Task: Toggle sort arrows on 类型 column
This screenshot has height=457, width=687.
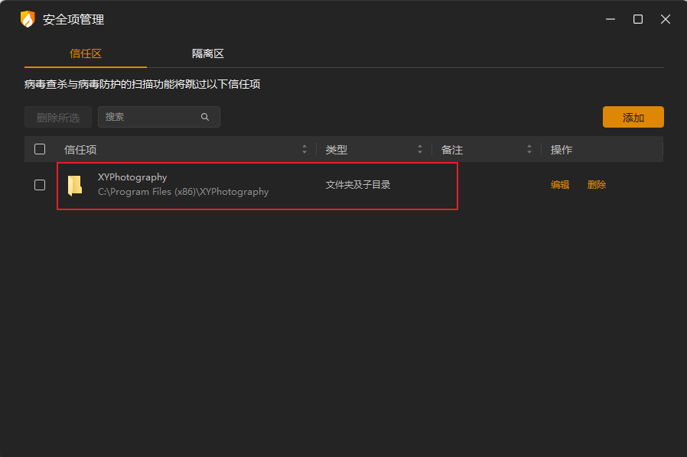Action: tap(420, 150)
